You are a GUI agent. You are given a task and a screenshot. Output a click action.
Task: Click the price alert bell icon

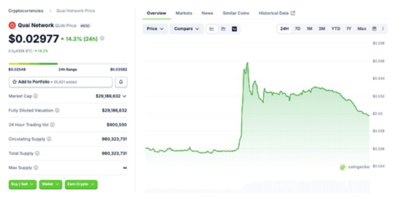(x=121, y=82)
